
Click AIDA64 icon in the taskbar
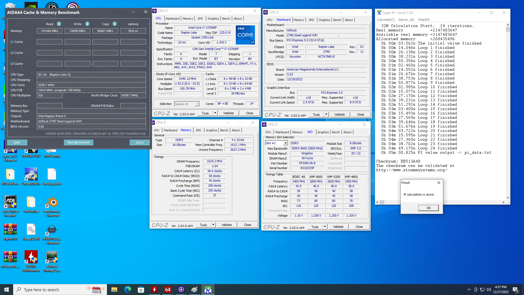168,290
